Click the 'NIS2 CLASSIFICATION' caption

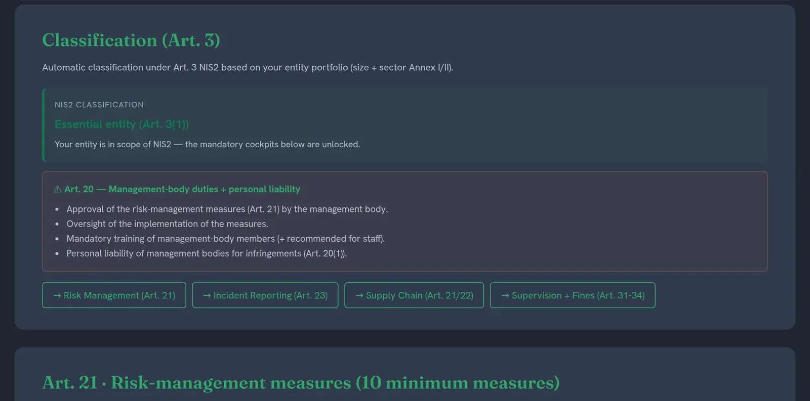(x=99, y=105)
